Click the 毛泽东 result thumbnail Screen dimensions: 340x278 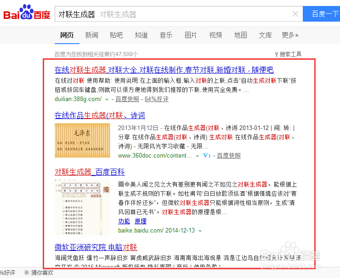(82, 140)
